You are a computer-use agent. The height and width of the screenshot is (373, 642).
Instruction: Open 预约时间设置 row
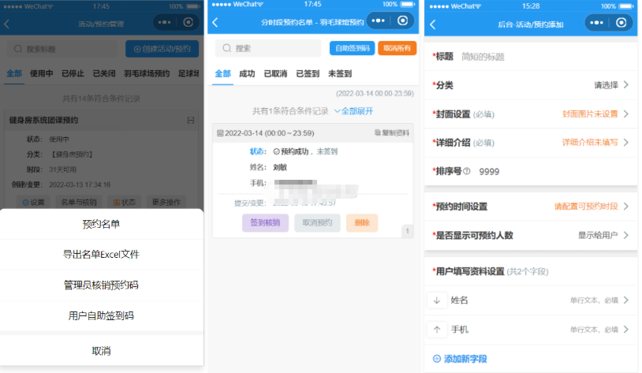531,207
